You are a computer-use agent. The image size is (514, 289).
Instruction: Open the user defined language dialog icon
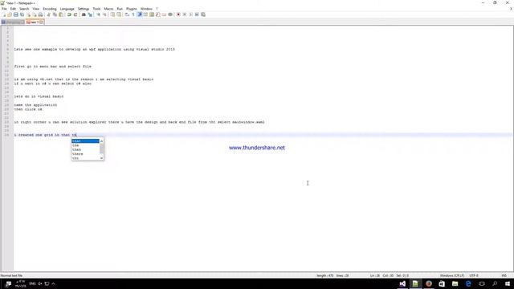tap(145, 14)
